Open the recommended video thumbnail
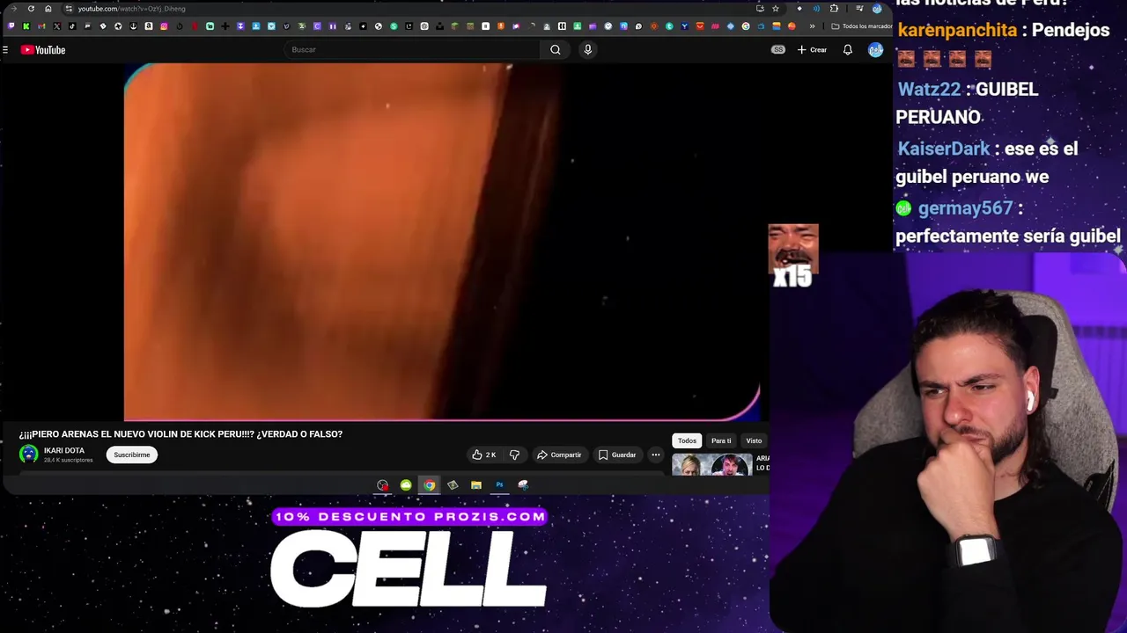 coord(711,464)
